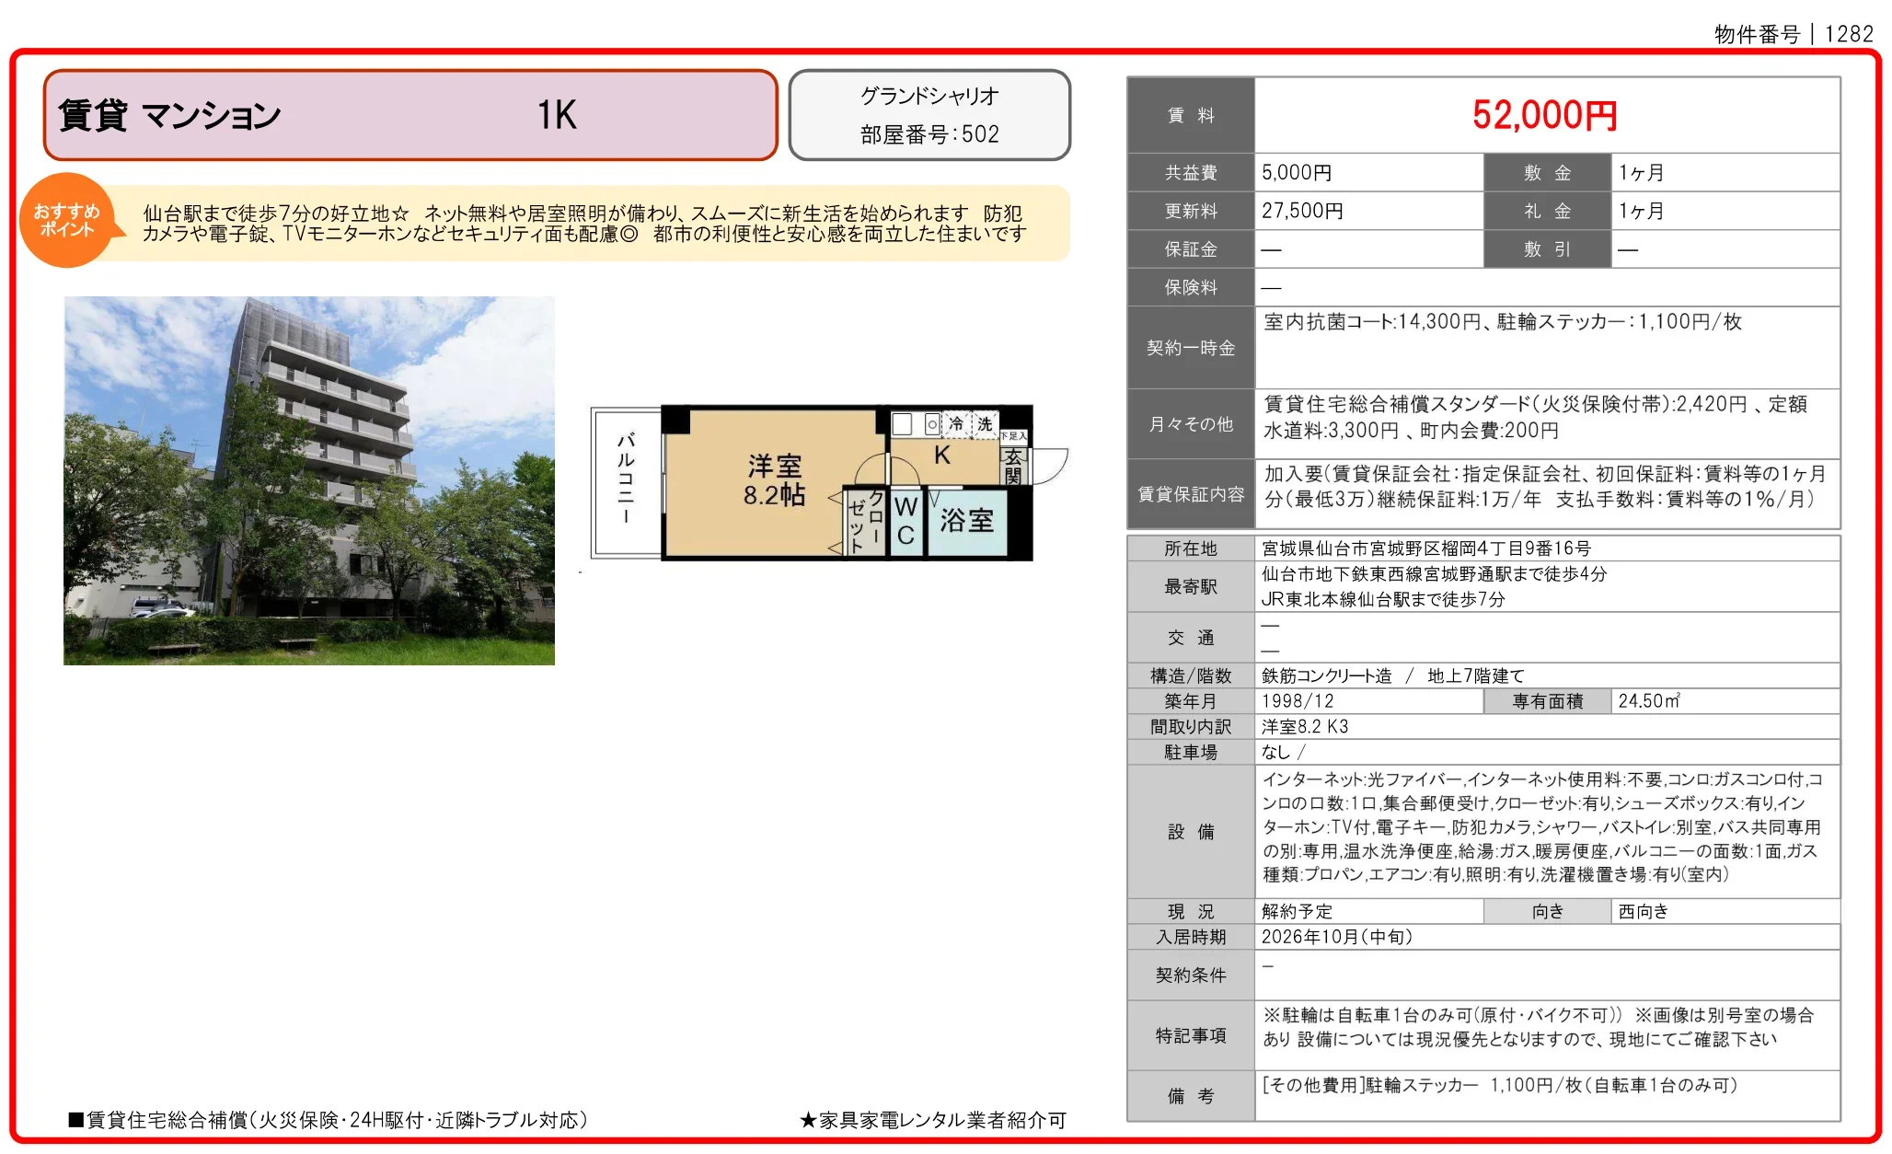The width and height of the screenshot is (1892, 1154).
Task: Click the building exterior photo
Action: coord(309,480)
